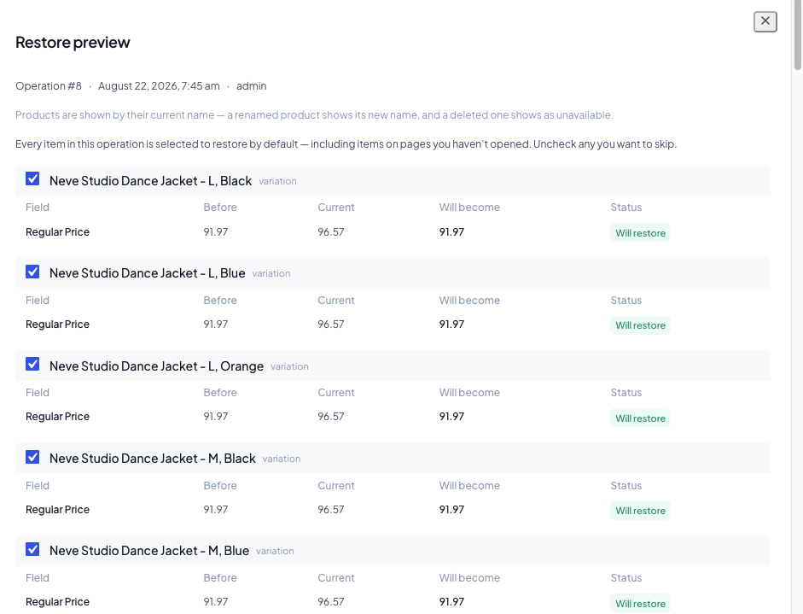Select the L, Black product title
This screenshot has width=803, height=614.
[x=150, y=181]
